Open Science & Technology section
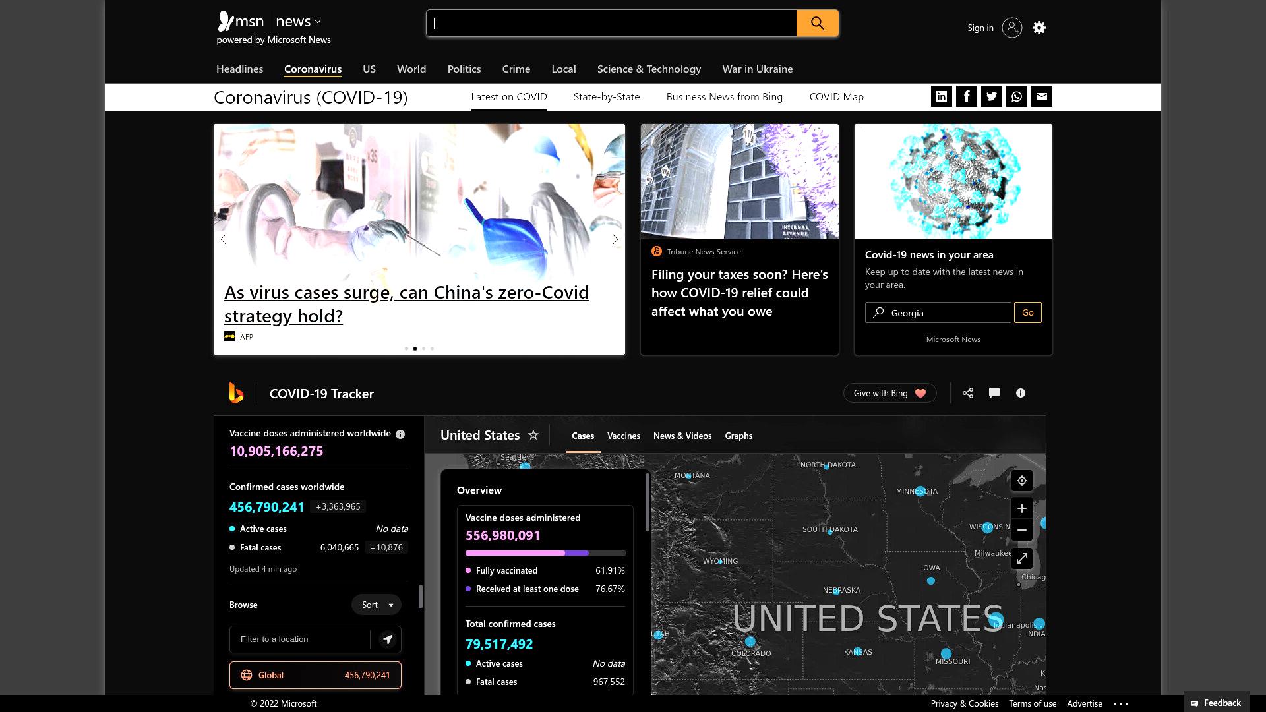1266x712 pixels. tap(649, 69)
